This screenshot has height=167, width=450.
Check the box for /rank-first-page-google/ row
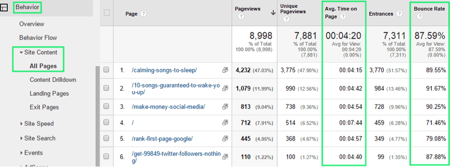106,138
